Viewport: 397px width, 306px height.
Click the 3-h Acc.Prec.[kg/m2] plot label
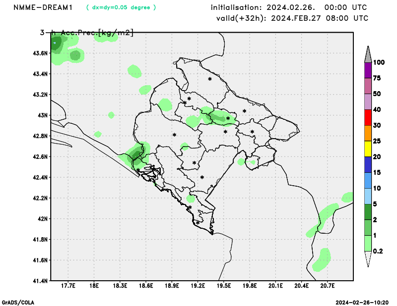coord(86,33)
